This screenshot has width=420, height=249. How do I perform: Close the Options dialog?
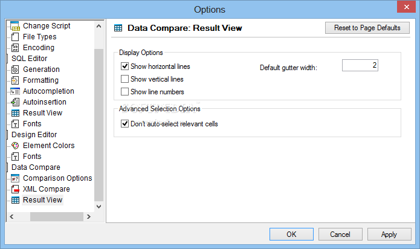pos(406,7)
